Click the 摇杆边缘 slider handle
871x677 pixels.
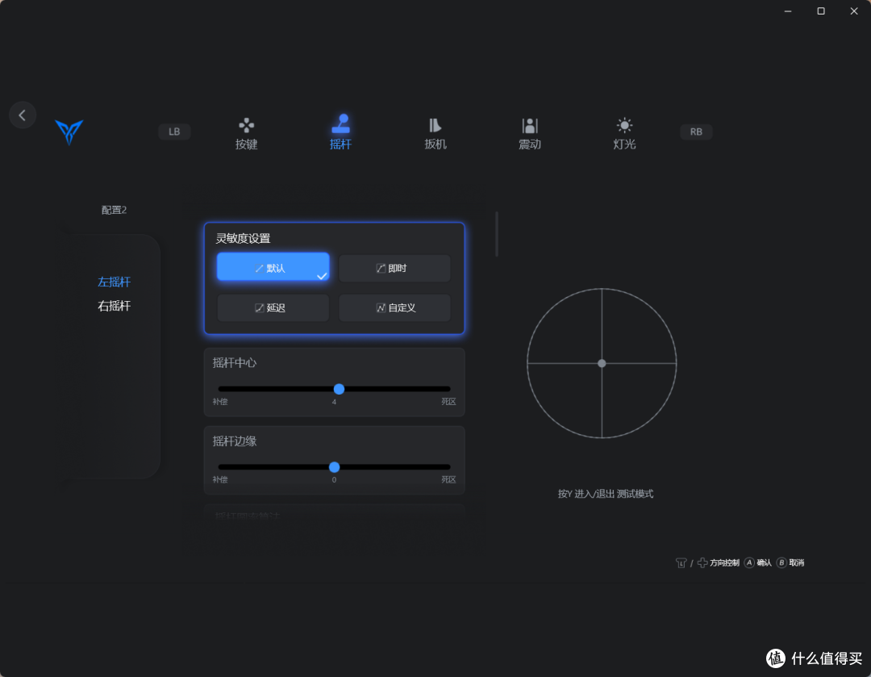click(x=334, y=467)
